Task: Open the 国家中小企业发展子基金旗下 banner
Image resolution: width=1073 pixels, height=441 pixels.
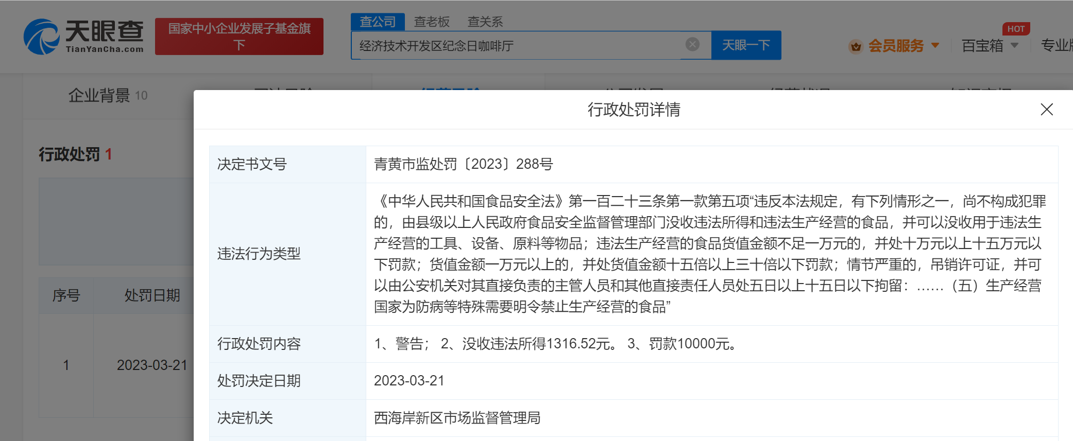Action: click(239, 37)
